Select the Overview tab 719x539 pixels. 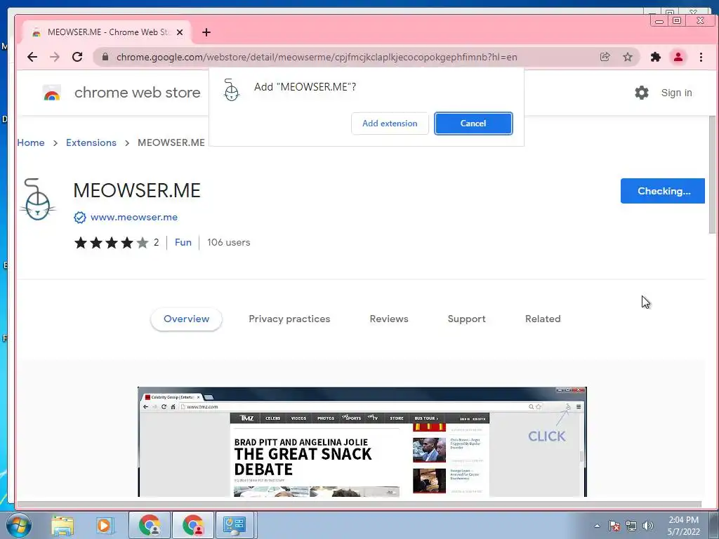click(186, 319)
